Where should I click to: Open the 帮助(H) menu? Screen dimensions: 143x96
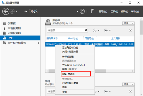click(x=135, y=12)
